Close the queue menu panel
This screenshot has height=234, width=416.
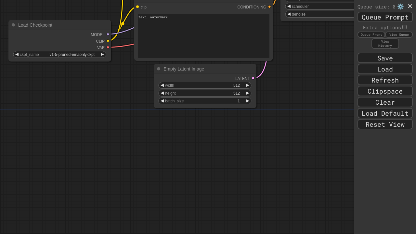[410, 6]
